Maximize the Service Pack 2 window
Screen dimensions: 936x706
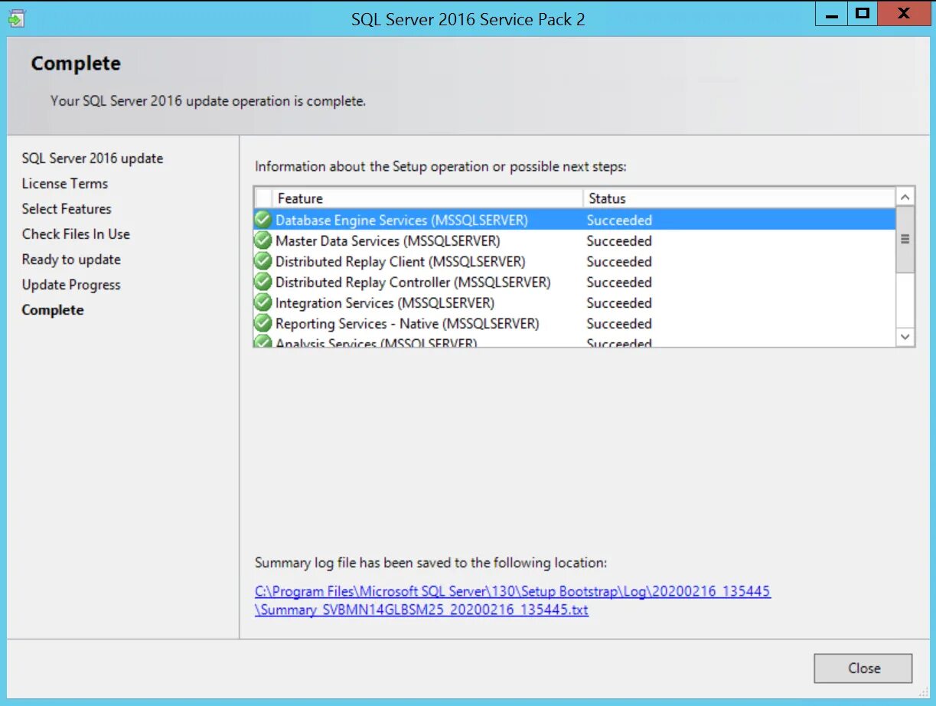863,14
